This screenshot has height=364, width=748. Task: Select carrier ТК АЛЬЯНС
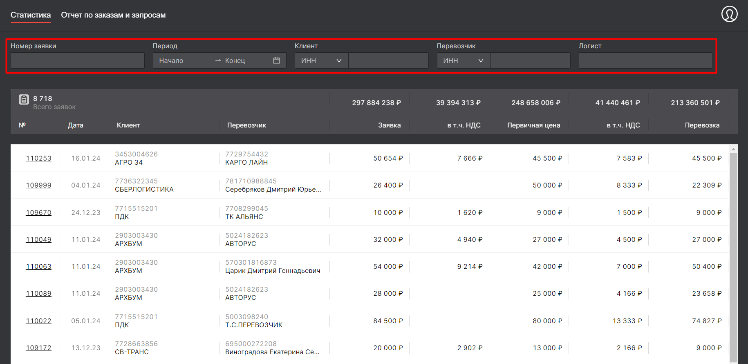click(244, 217)
